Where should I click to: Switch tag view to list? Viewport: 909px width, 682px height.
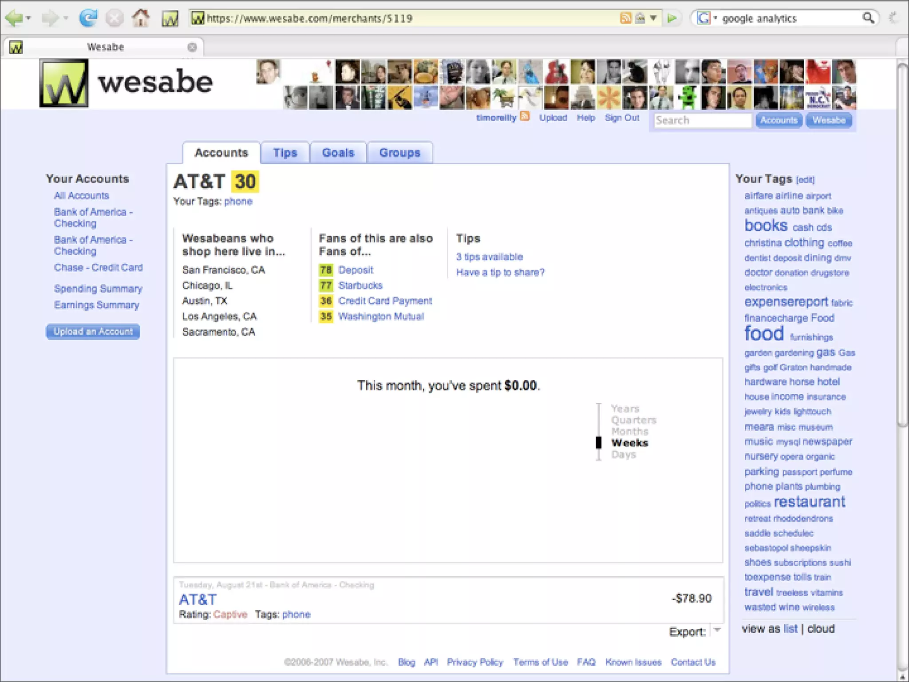coord(790,629)
